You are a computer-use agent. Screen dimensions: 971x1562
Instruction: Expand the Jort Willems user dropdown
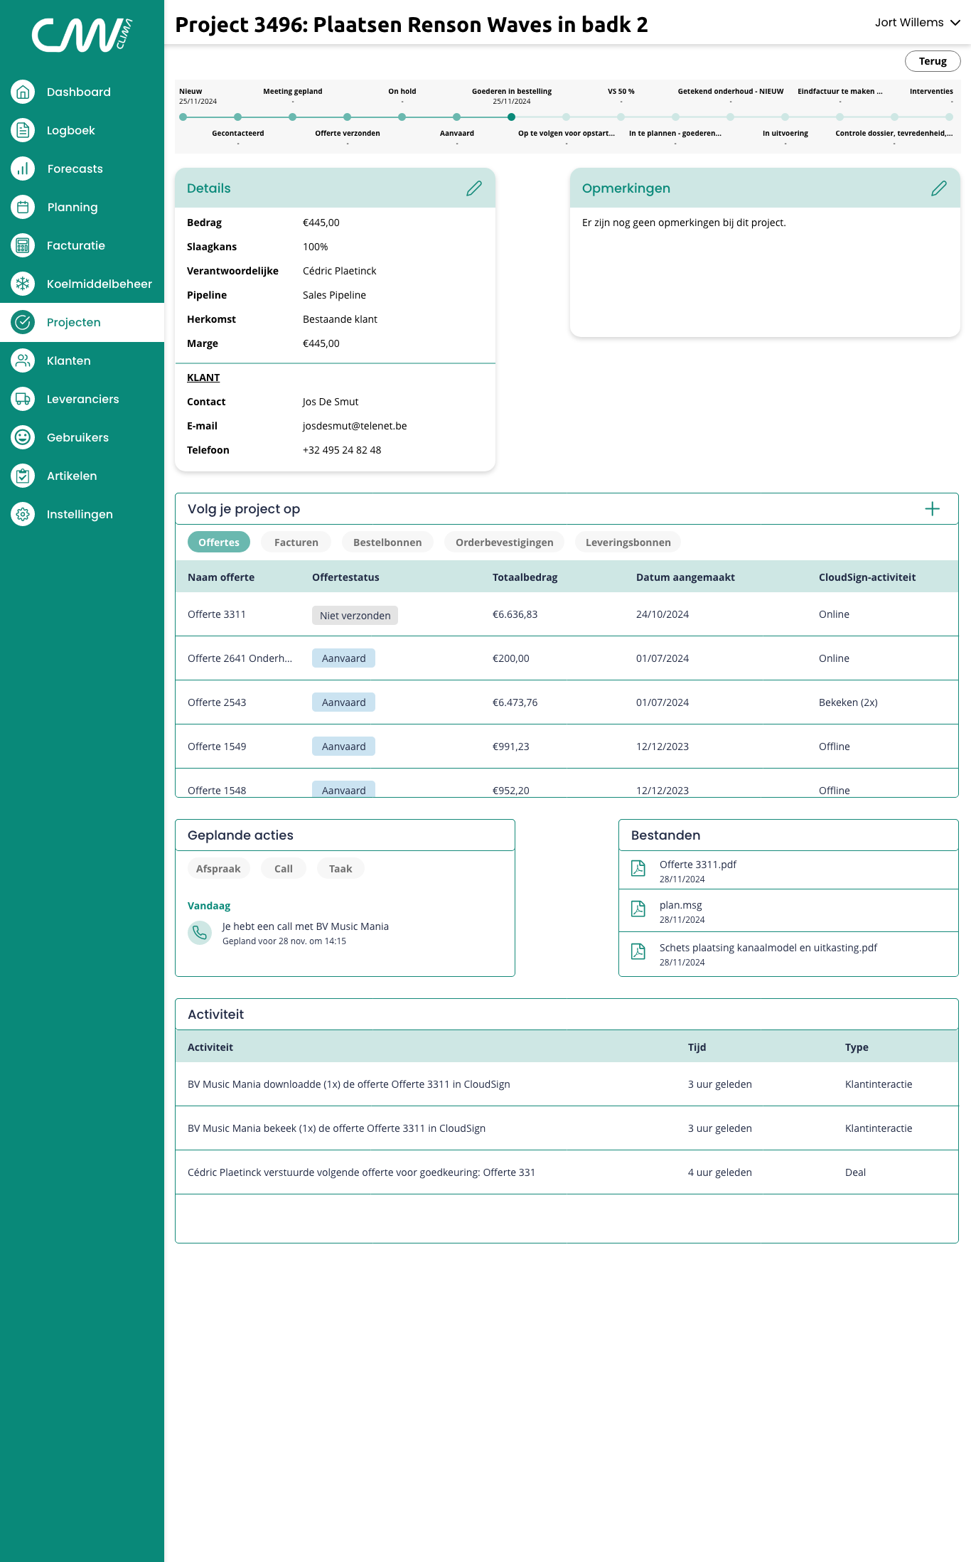pos(917,23)
